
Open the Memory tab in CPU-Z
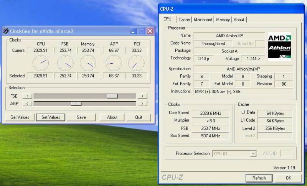pos(223,20)
